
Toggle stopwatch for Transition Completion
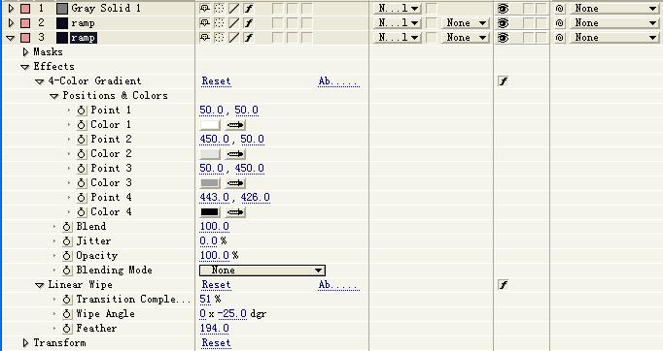(x=67, y=300)
